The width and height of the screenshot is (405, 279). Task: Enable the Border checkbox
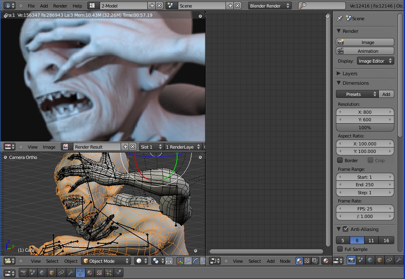340,161
